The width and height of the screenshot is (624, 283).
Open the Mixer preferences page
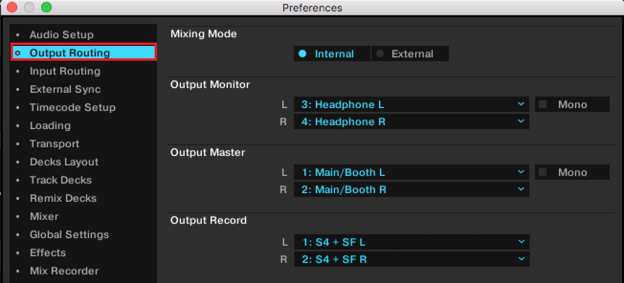44,217
